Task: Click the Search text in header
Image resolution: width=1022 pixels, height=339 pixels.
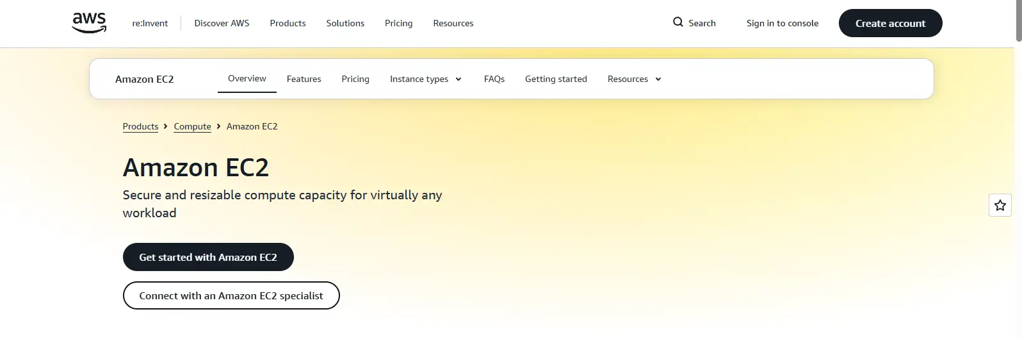Action: click(x=702, y=23)
